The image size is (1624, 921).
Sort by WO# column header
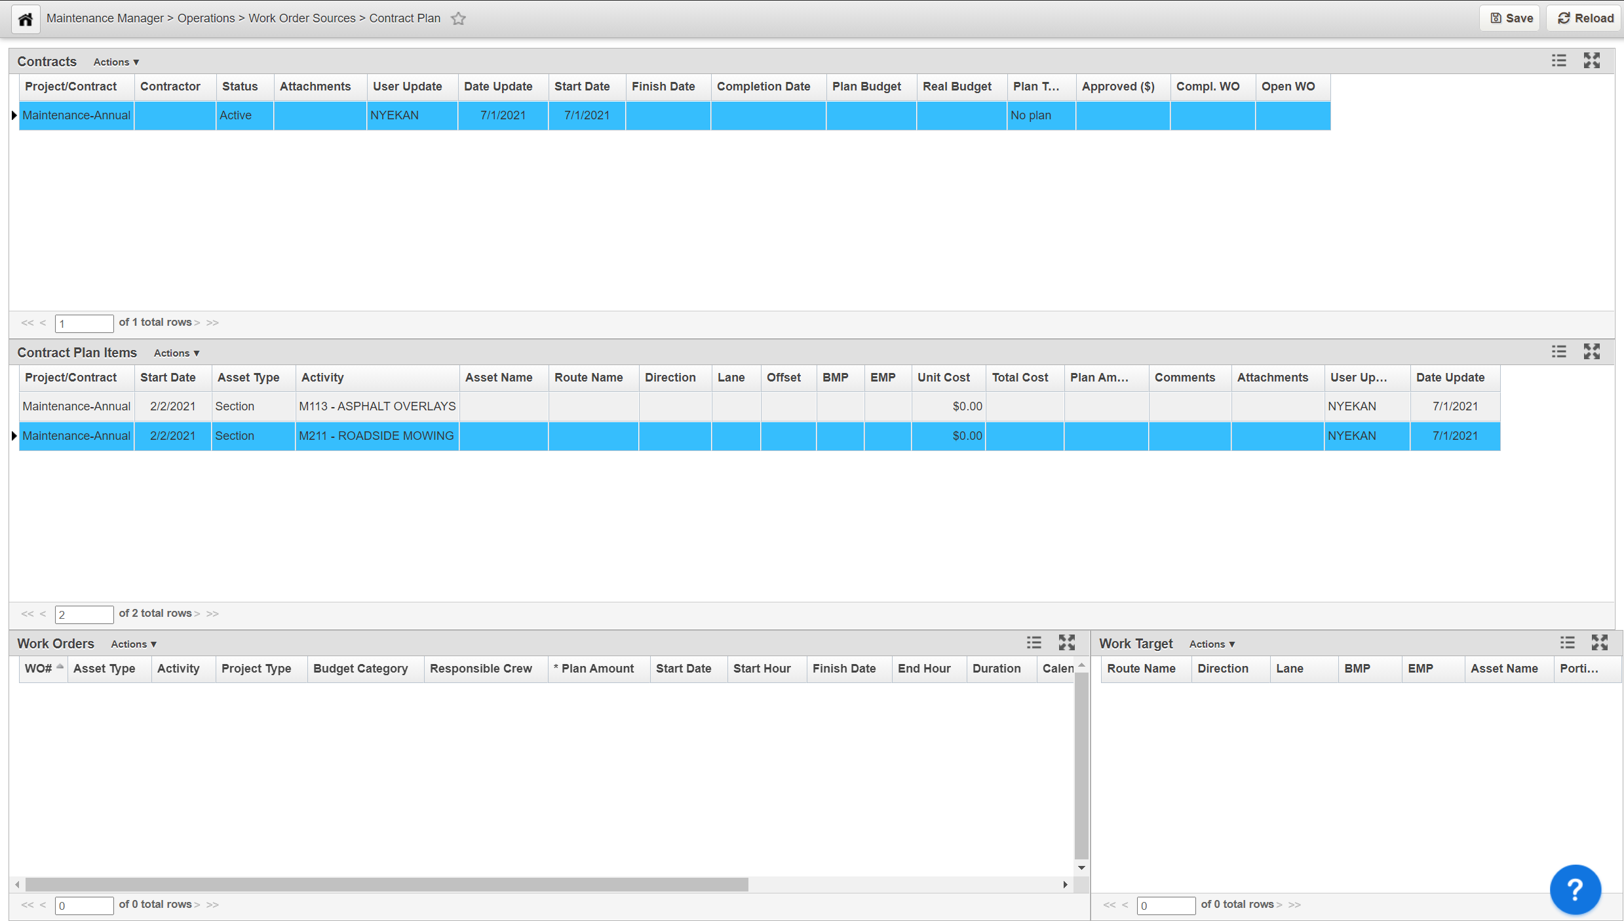39,669
